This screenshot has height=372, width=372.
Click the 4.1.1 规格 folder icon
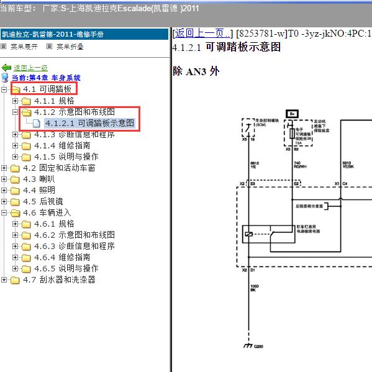[x=26, y=101]
